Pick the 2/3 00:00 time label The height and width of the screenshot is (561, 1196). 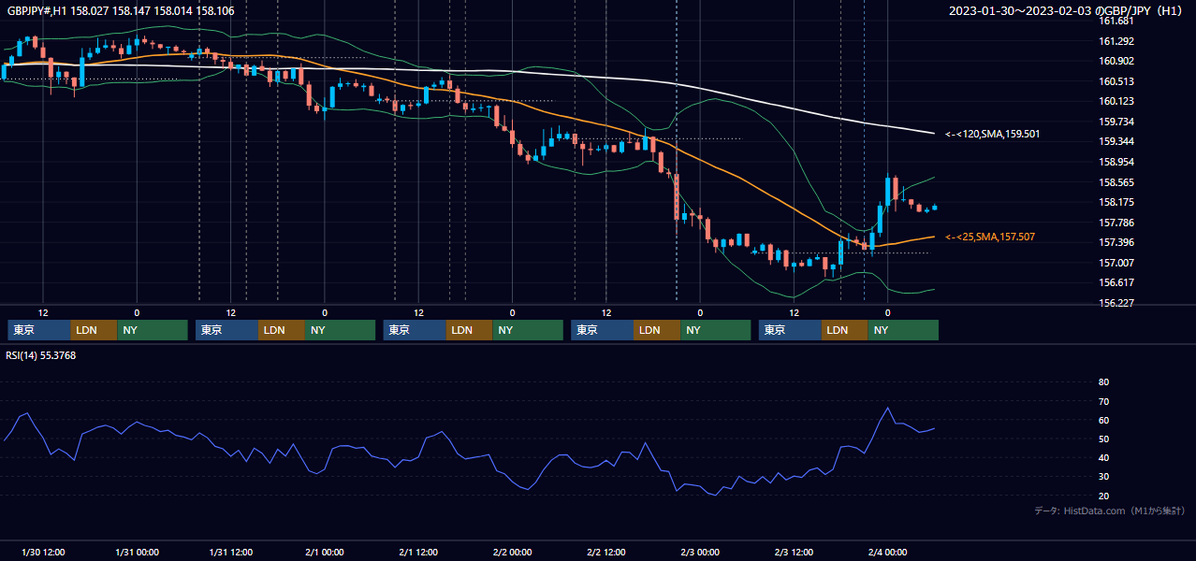click(700, 552)
